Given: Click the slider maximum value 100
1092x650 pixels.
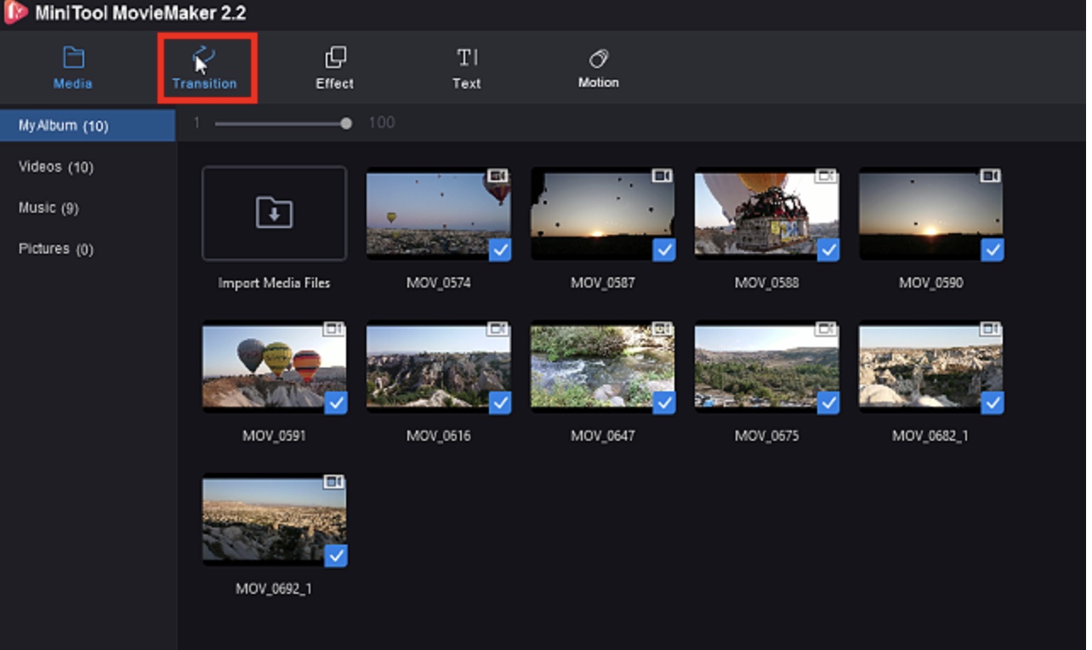Looking at the screenshot, I should point(382,123).
